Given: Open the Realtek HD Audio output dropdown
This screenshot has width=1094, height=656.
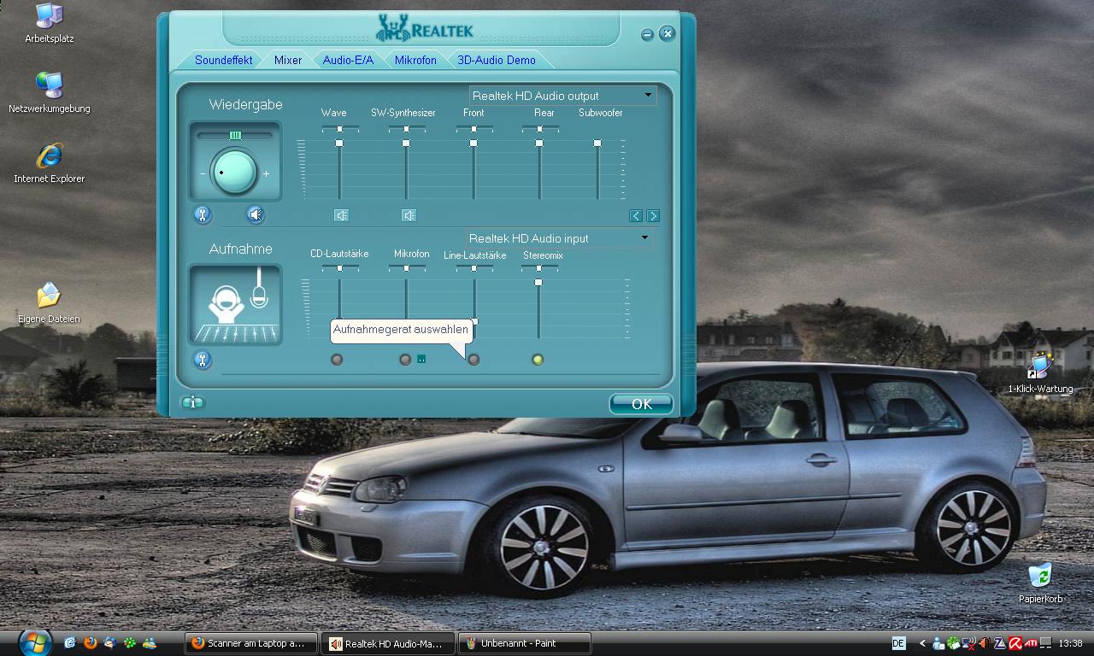Looking at the screenshot, I should [x=647, y=96].
